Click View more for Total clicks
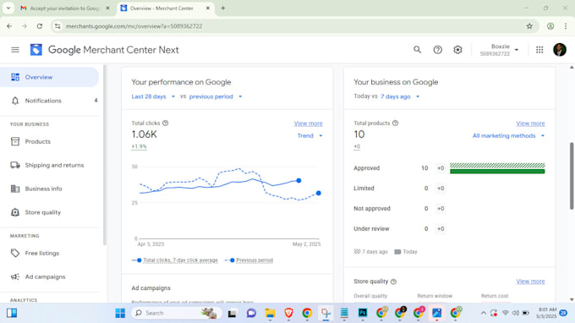The height and width of the screenshot is (323, 575). pos(308,123)
